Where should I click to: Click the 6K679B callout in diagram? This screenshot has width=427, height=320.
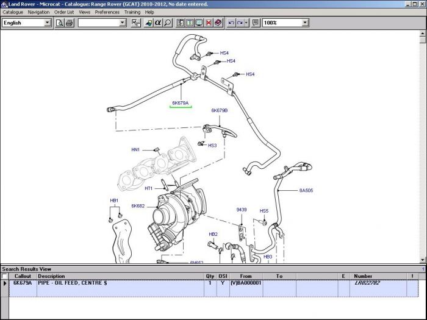[x=220, y=110]
